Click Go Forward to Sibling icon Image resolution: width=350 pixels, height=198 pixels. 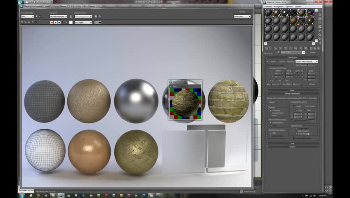coord(319,48)
